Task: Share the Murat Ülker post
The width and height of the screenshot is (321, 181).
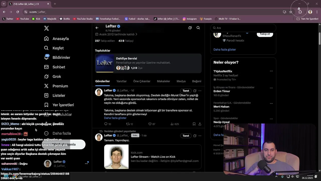Action: 200,124
